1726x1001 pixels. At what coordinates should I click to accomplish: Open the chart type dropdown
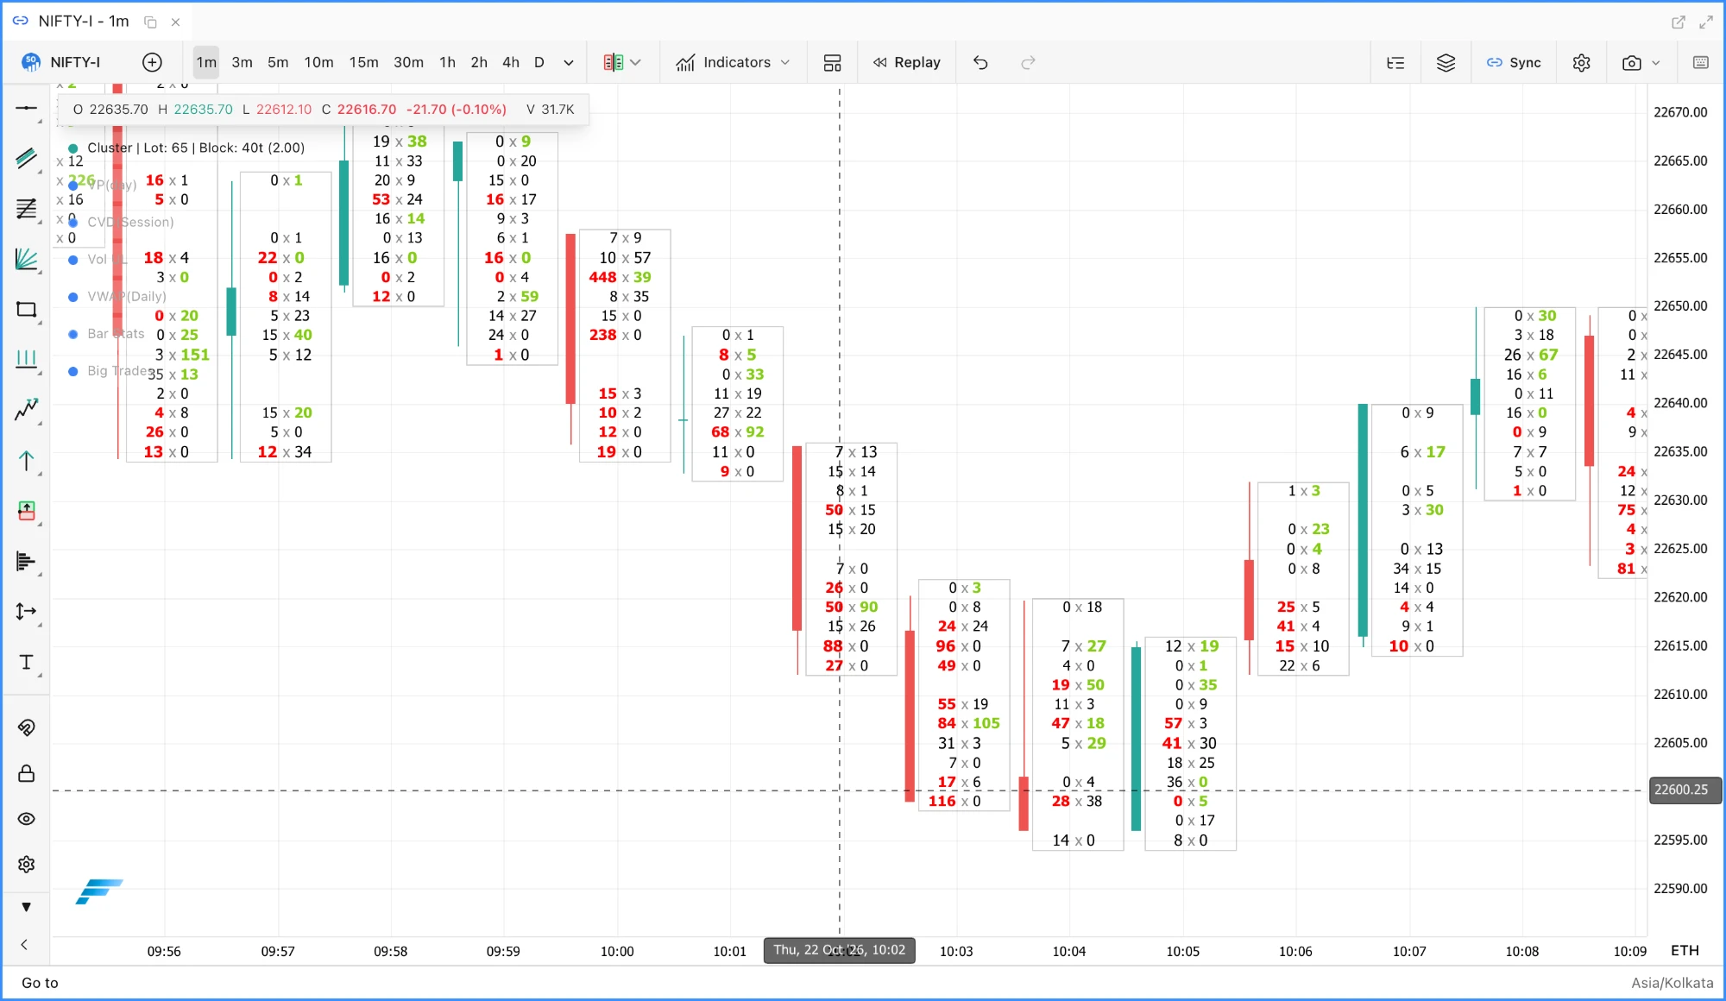pyautogui.click(x=622, y=62)
